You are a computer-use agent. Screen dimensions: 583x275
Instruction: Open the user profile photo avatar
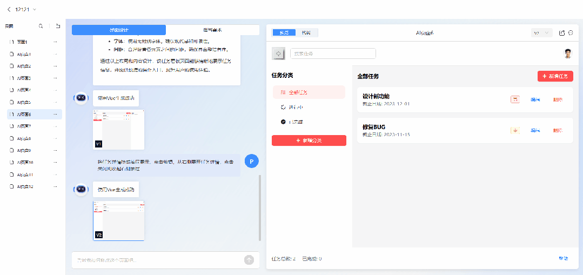tap(567, 53)
